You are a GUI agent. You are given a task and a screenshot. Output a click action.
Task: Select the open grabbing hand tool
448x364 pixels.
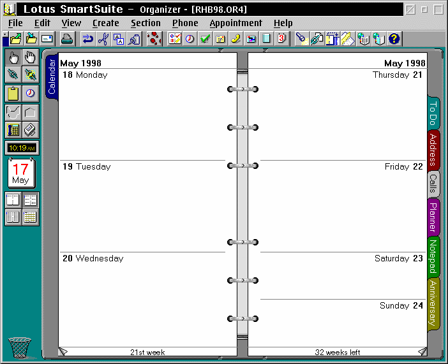30,57
